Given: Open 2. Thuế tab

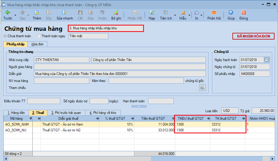Looking at the screenshot, I should pyautogui.click(x=38, y=113).
